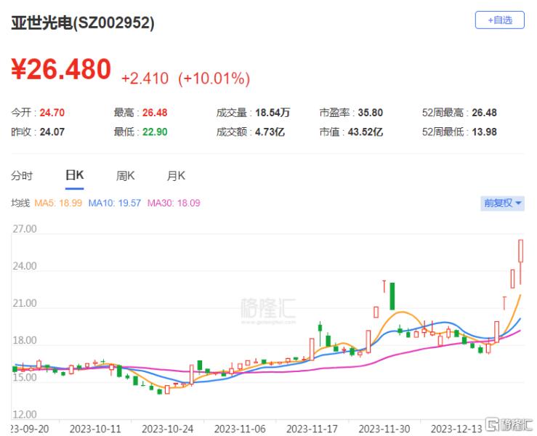Click the MA10: 19.57 indicator label
The image size is (537, 436).
pyautogui.click(x=114, y=203)
